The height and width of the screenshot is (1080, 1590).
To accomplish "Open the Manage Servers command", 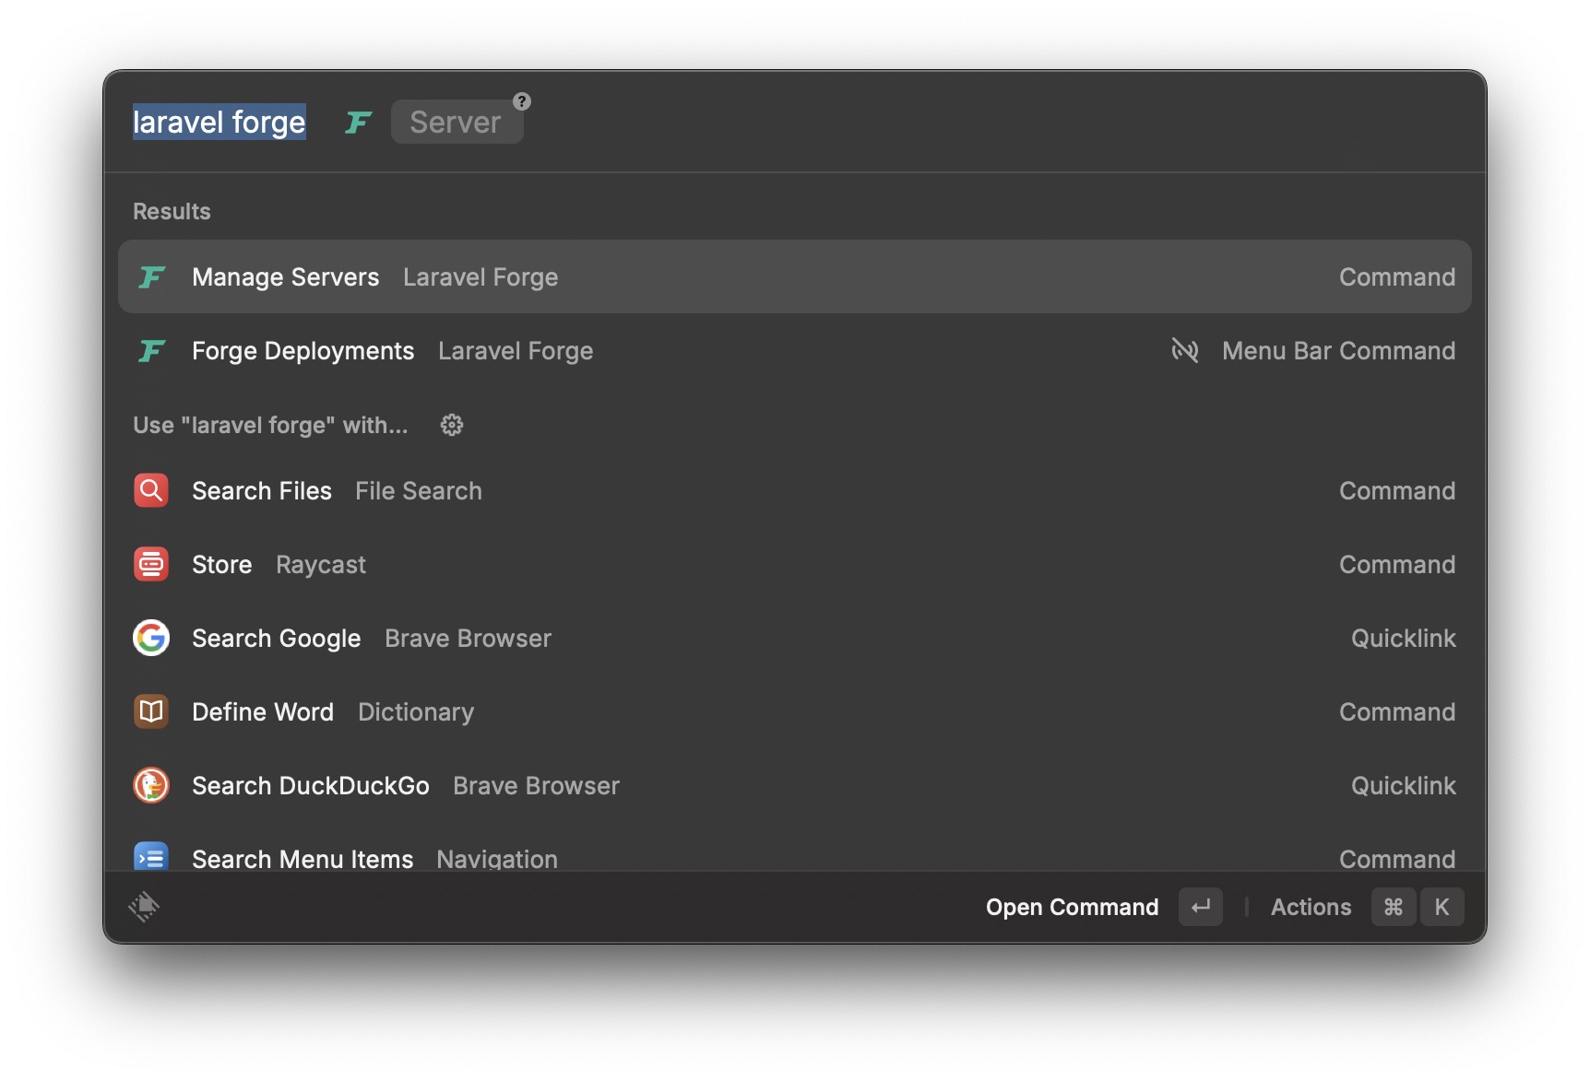I will (x=795, y=276).
